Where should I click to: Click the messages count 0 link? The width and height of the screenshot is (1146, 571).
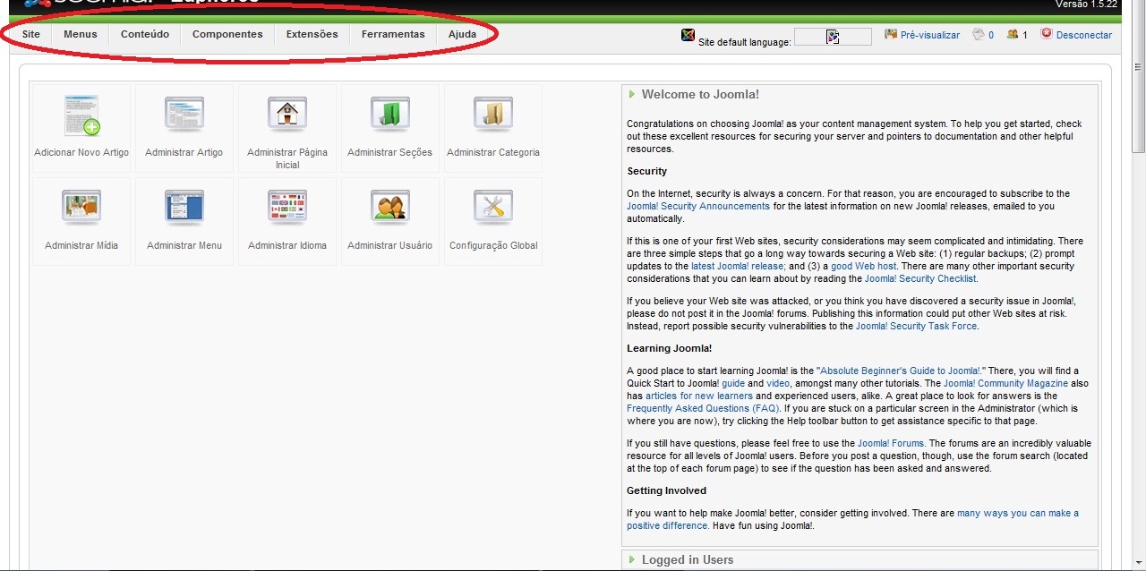[991, 35]
